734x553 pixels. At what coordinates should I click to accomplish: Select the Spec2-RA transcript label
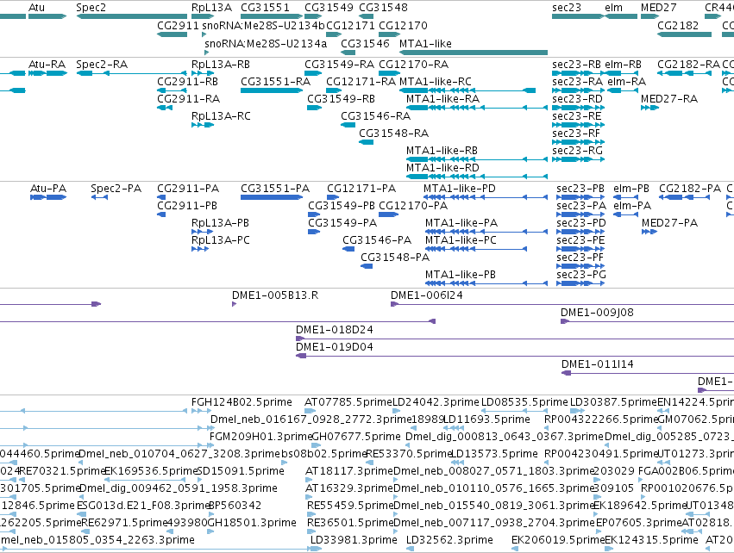pyautogui.click(x=102, y=64)
